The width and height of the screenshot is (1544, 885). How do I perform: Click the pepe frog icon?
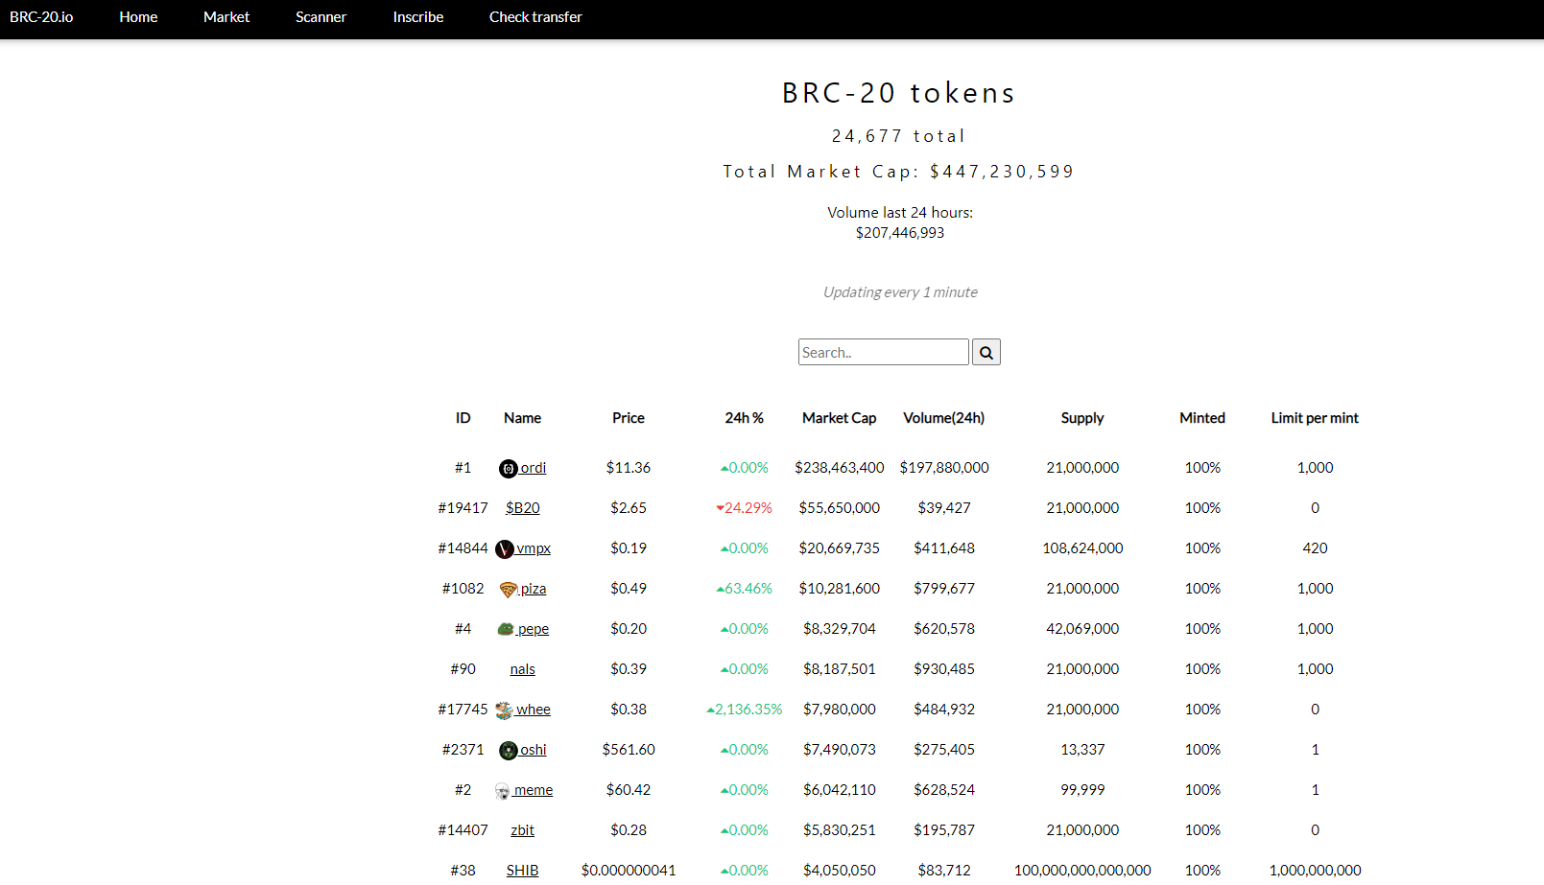(506, 629)
